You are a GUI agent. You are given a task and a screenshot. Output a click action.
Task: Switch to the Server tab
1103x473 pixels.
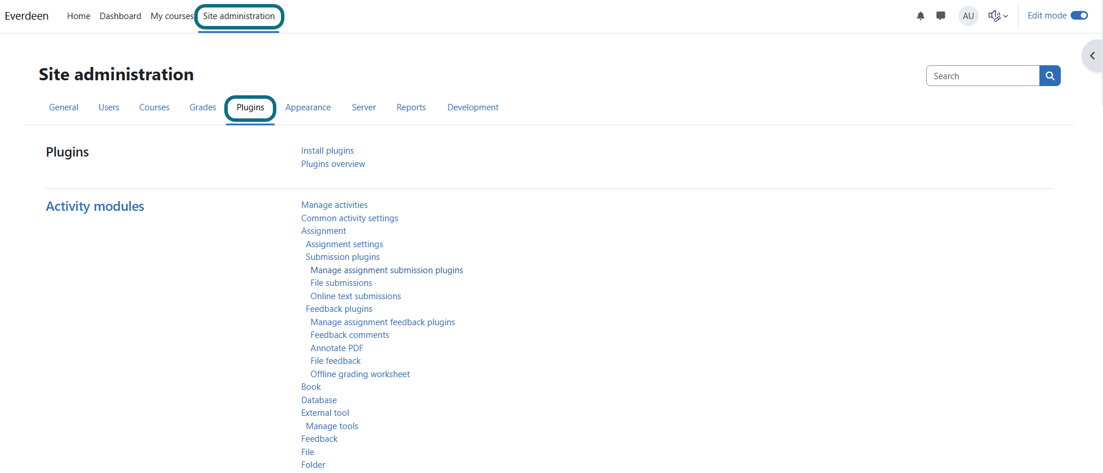[364, 107]
